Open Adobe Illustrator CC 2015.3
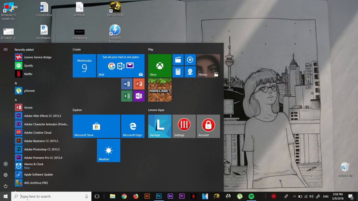This screenshot has width=358, height=201. pyautogui.click(x=41, y=141)
